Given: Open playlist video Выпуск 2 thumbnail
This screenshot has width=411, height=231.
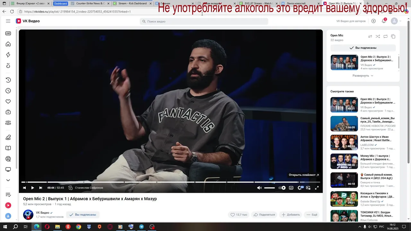Looking at the screenshot, I should [x=344, y=62].
